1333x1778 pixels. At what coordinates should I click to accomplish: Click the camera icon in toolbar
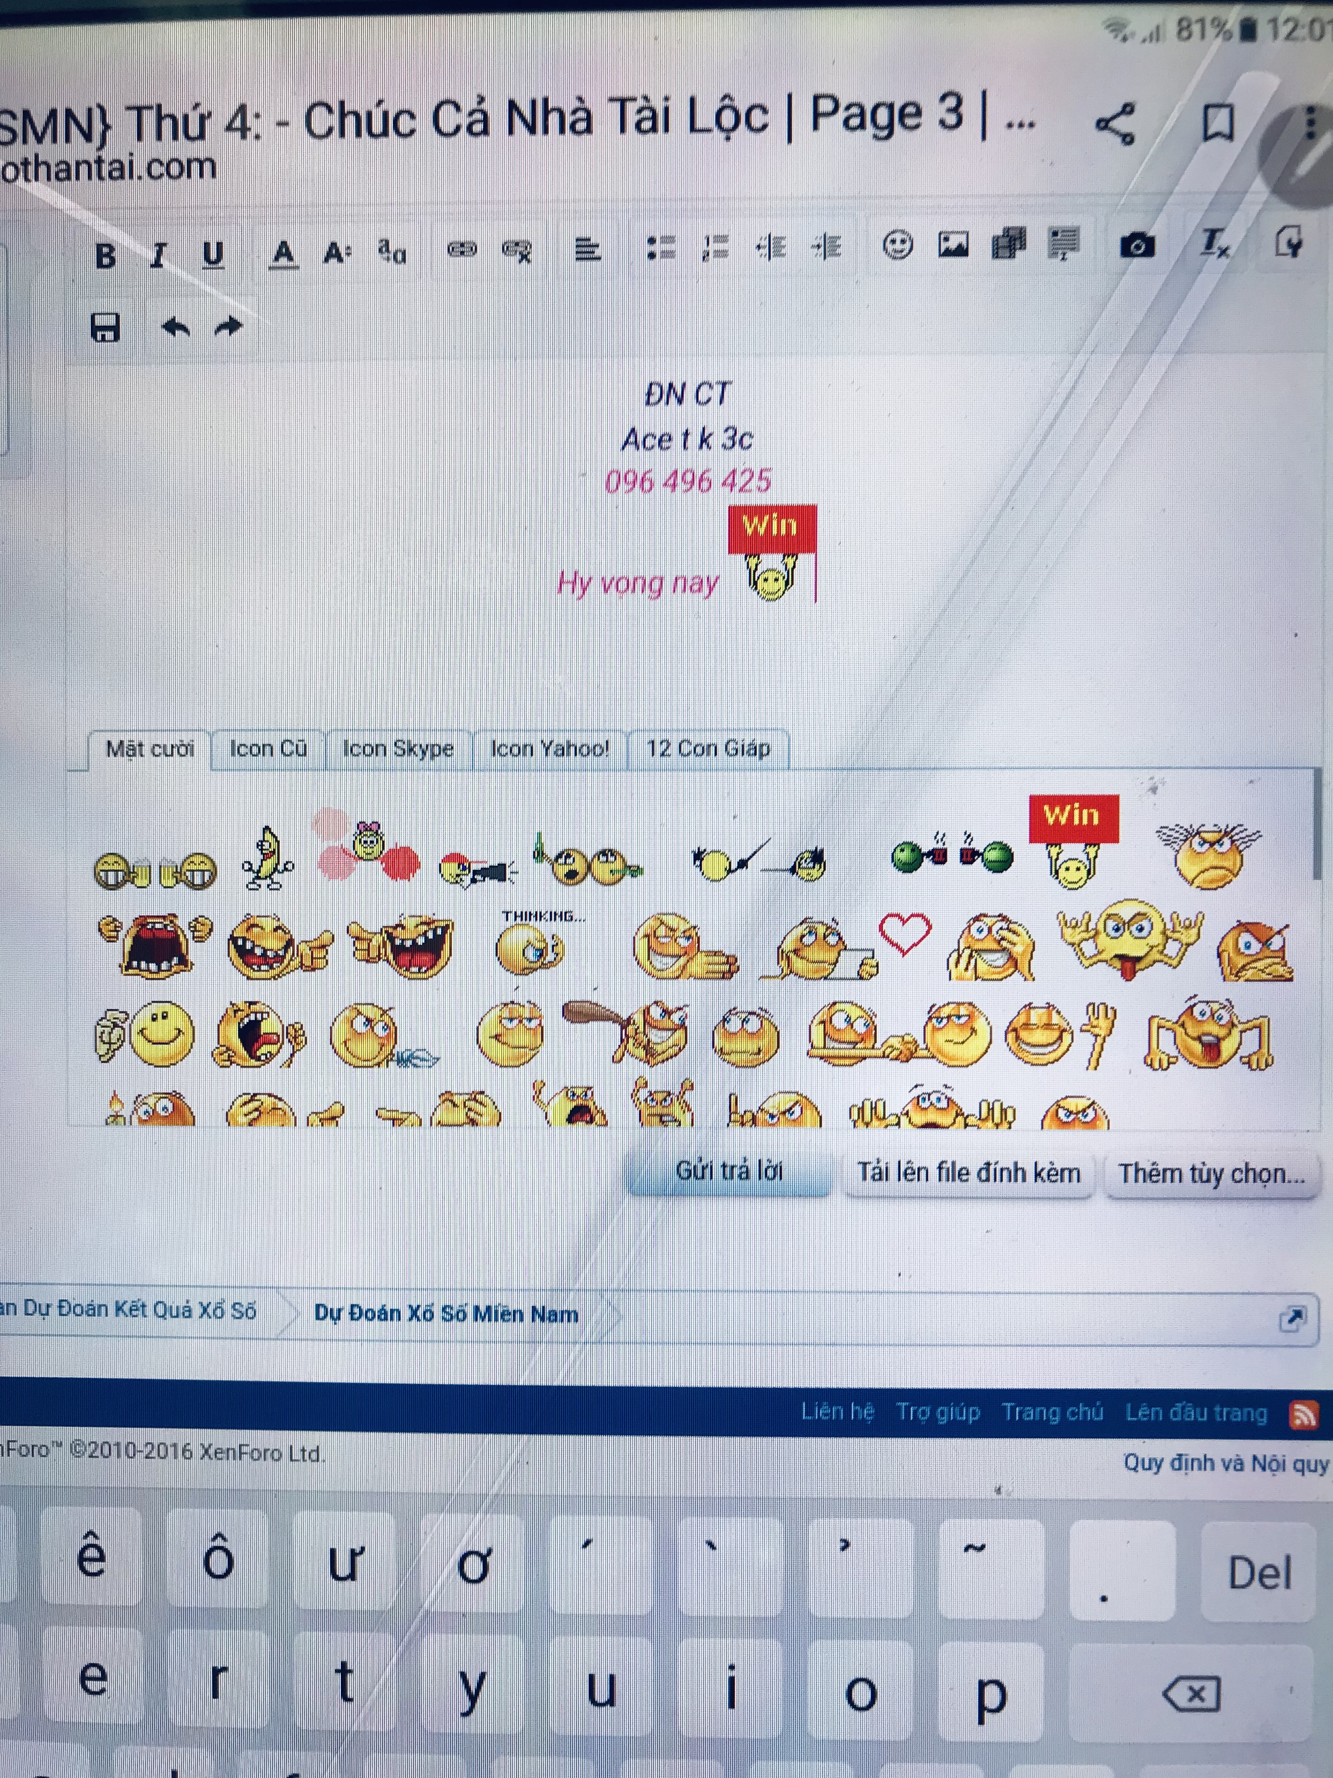click(x=1136, y=244)
